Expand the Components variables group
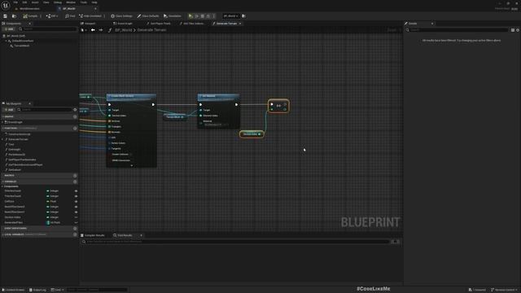The height and width of the screenshot is (293, 521). pyautogui.click(x=2, y=186)
